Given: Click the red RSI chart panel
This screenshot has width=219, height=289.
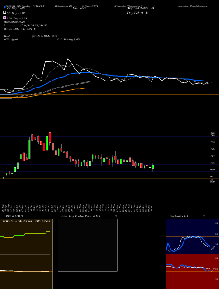Looking at the screenshot, I should coord(192,271).
